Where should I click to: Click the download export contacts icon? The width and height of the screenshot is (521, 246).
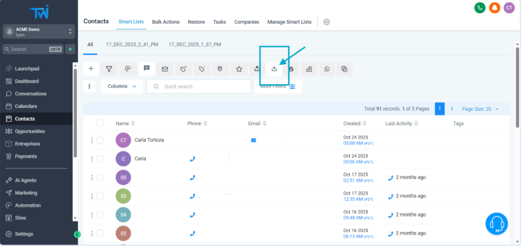coord(275,69)
